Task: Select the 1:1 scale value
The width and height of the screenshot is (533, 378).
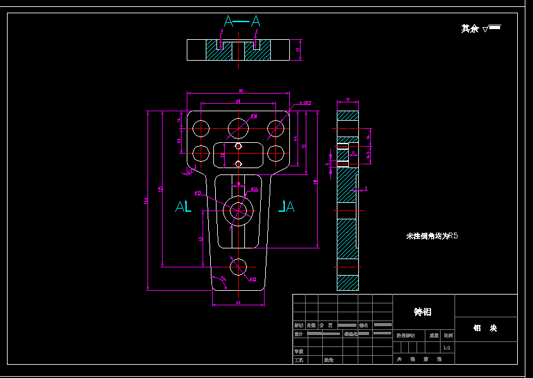Action: tap(446, 348)
